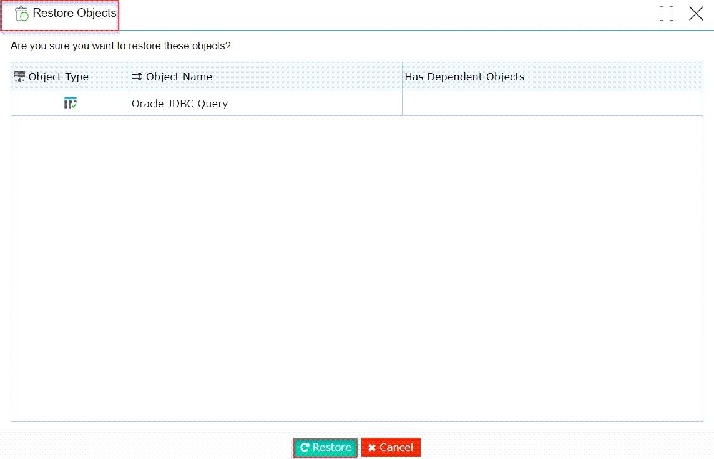Sort by Has Dependent Objects column

point(464,77)
